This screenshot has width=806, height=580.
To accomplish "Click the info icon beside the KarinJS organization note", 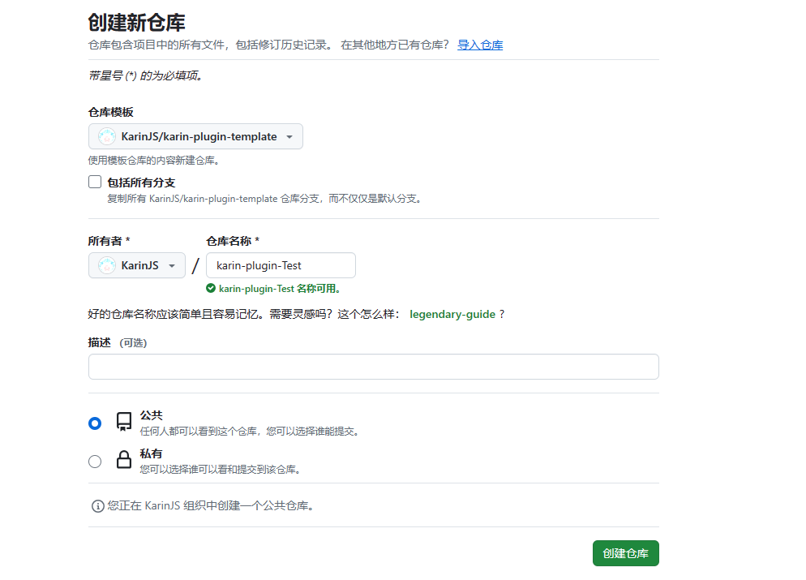I will tap(97, 506).
